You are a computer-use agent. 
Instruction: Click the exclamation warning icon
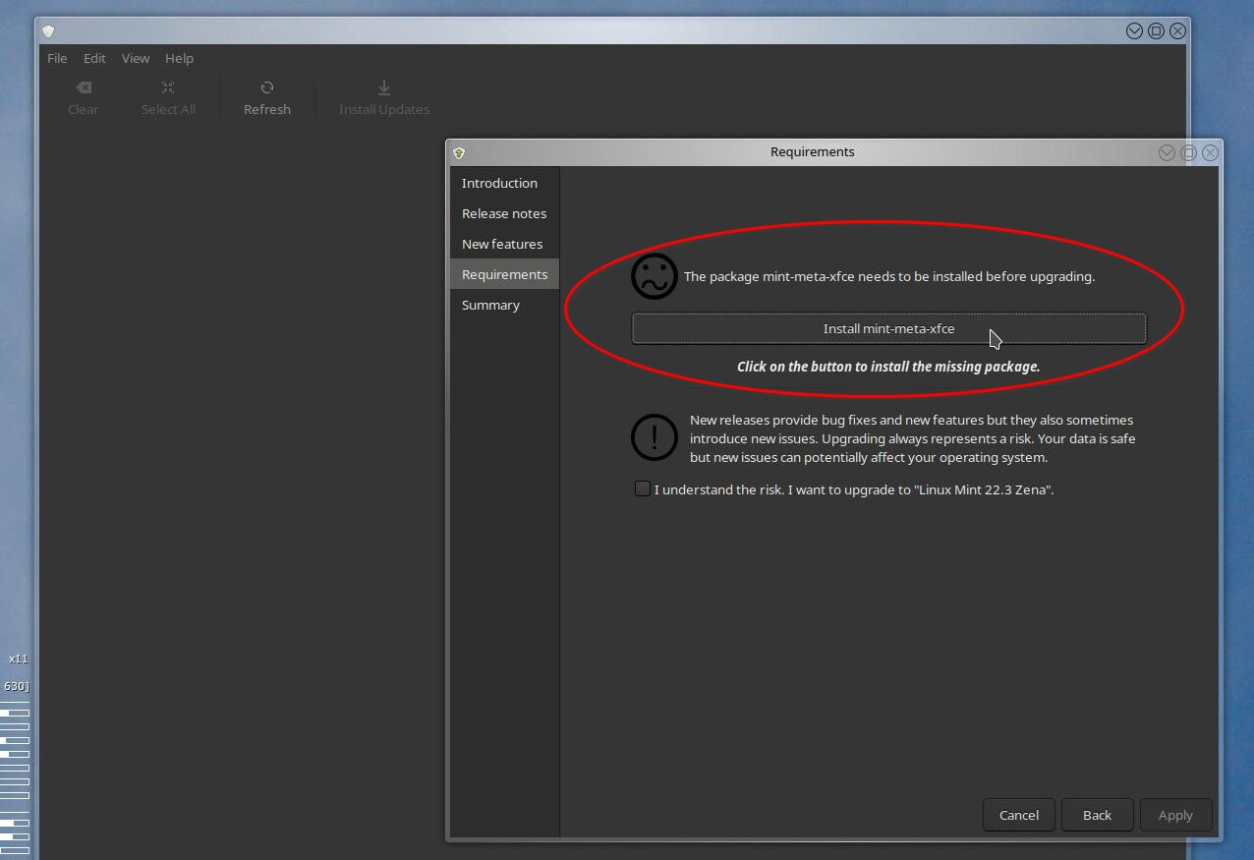[655, 437]
